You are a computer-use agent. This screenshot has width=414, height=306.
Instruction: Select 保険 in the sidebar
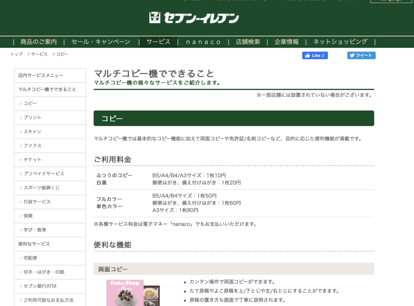click(x=50, y=216)
